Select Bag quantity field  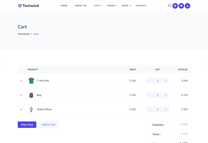[x=158, y=95]
